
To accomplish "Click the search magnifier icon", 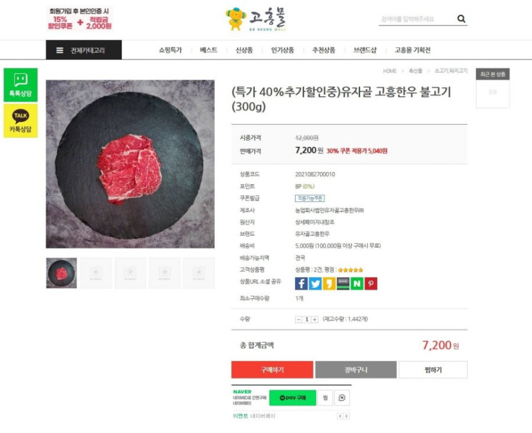I will [x=461, y=18].
